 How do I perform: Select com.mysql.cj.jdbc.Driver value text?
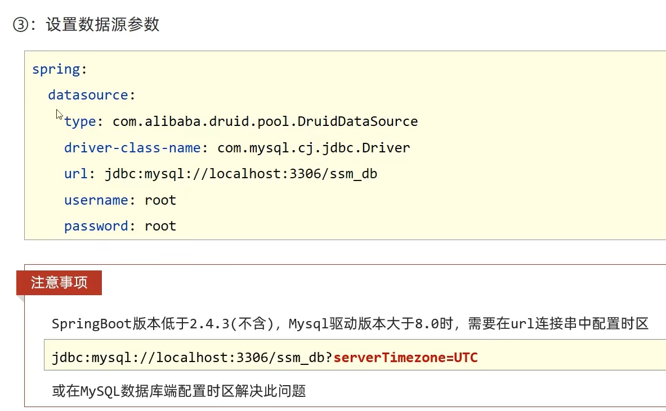[314, 148]
